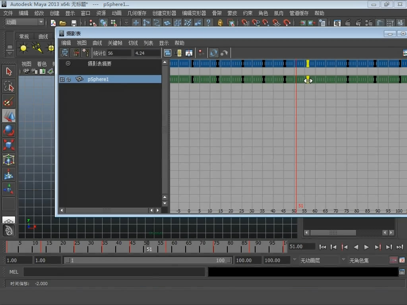Select the Scale tool cube icon

pyautogui.click(x=9, y=145)
